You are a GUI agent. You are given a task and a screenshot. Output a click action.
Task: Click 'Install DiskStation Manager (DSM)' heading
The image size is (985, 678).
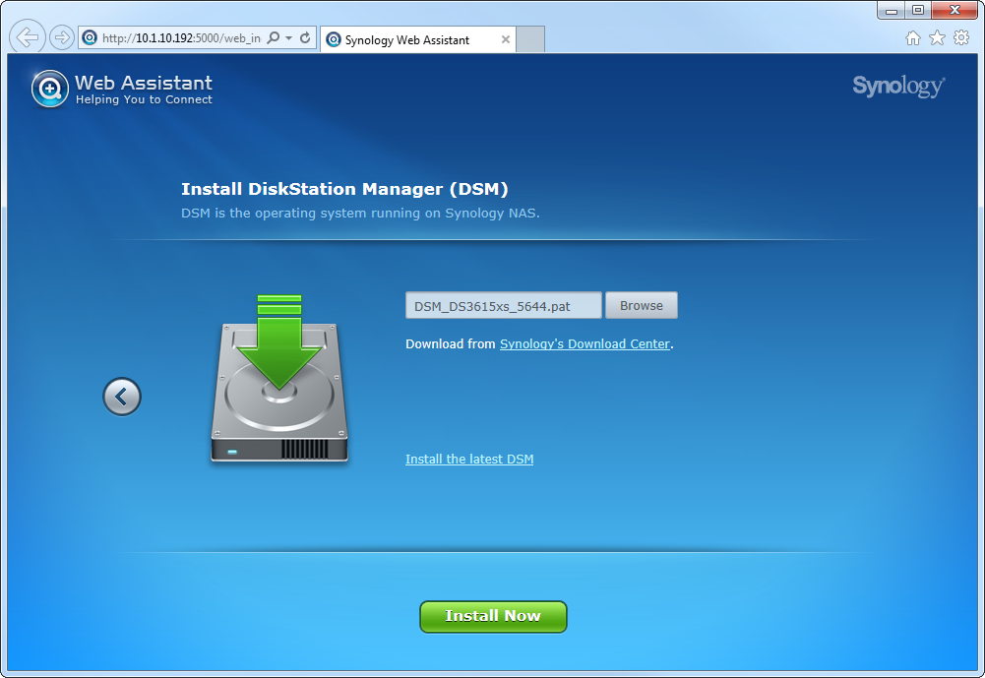[x=344, y=189]
